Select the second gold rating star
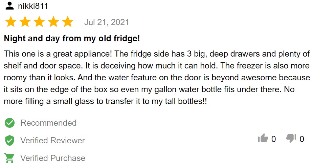This screenshot has height=164, width=313. pyautogui.click(x=25, y=22)
